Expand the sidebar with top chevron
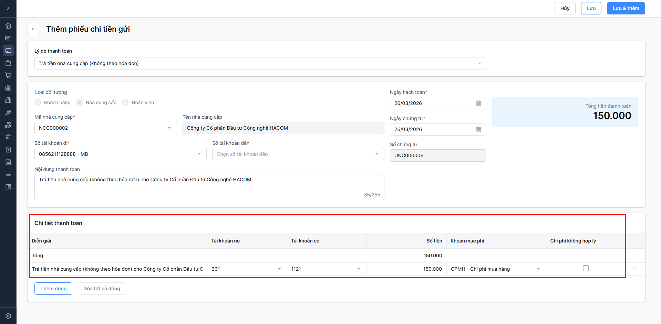Image resolution: width=661 pixels, height=324 pixels. (x=8, y=8)
